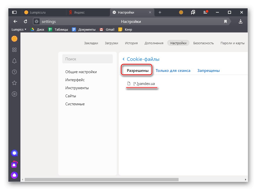This screenshot has width=256, height=190.
Task: Open the downloads icon on the toolbar
Action: point(240,21)
